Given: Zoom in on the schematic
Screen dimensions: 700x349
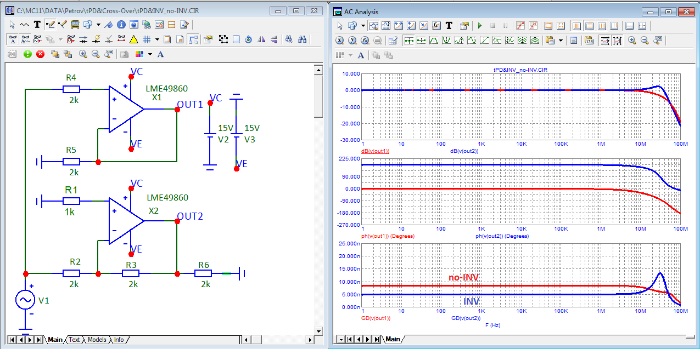Looking at the screenshot, I should [83, 54].
